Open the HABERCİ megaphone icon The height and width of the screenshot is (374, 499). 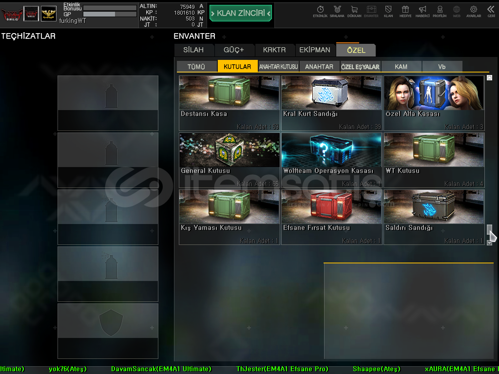(x=422, y=11)
